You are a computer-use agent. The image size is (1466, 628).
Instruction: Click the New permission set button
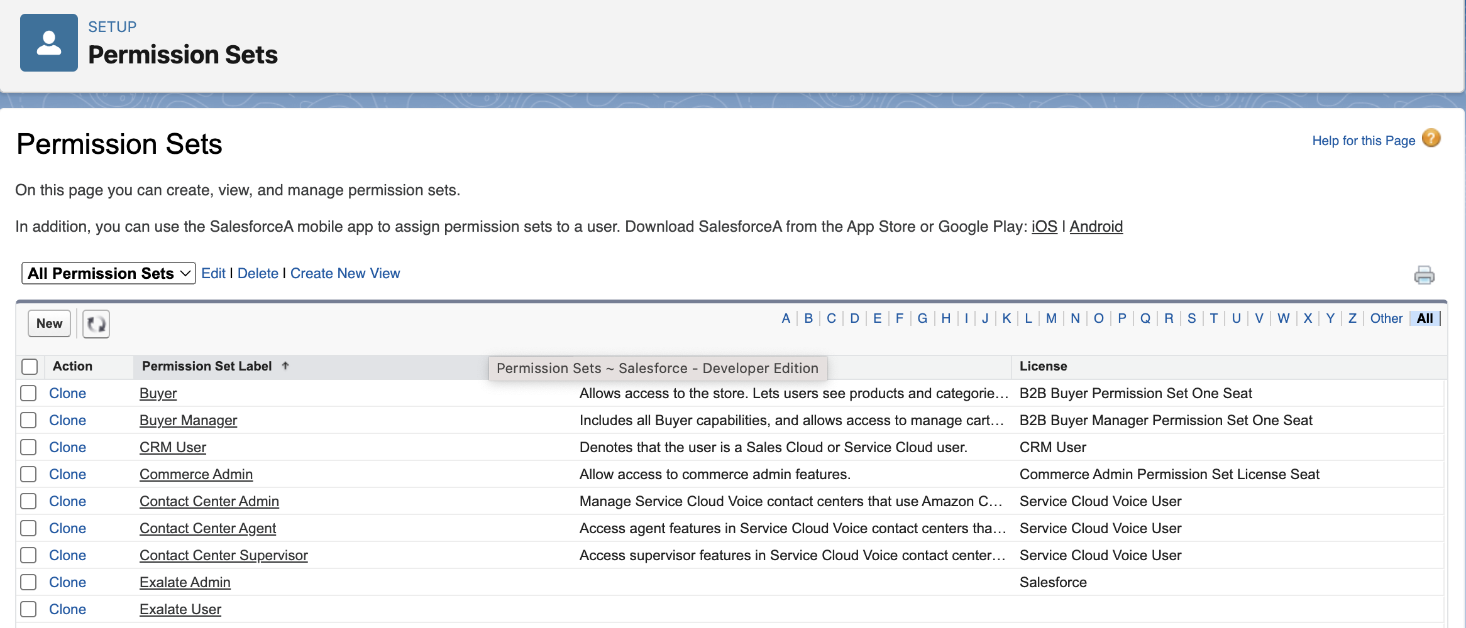point(49,323)
